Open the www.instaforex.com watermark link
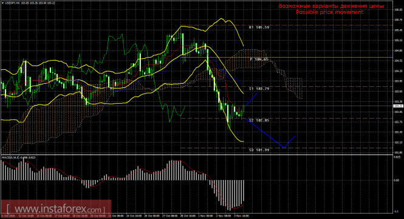This screenshot has height=219, width=404. pos(56,209)
